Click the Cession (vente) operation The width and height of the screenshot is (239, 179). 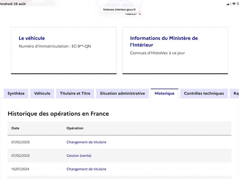(x=79, y=155)
